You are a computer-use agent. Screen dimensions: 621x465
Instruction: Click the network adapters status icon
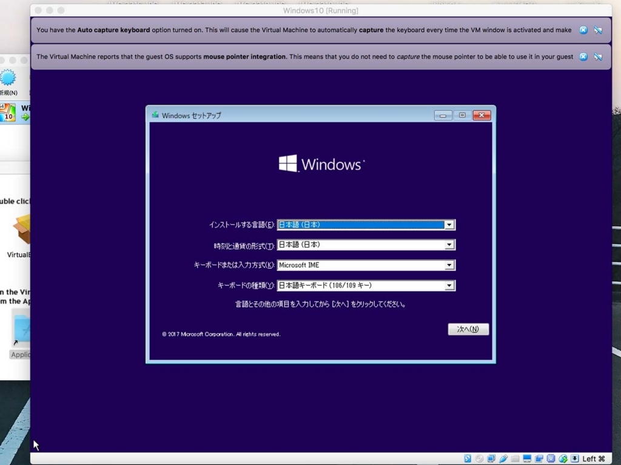tap(491, 458)
